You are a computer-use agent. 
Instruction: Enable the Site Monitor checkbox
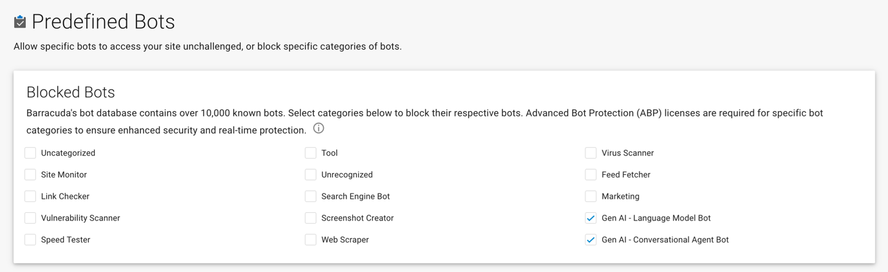[x=30, y=175]
